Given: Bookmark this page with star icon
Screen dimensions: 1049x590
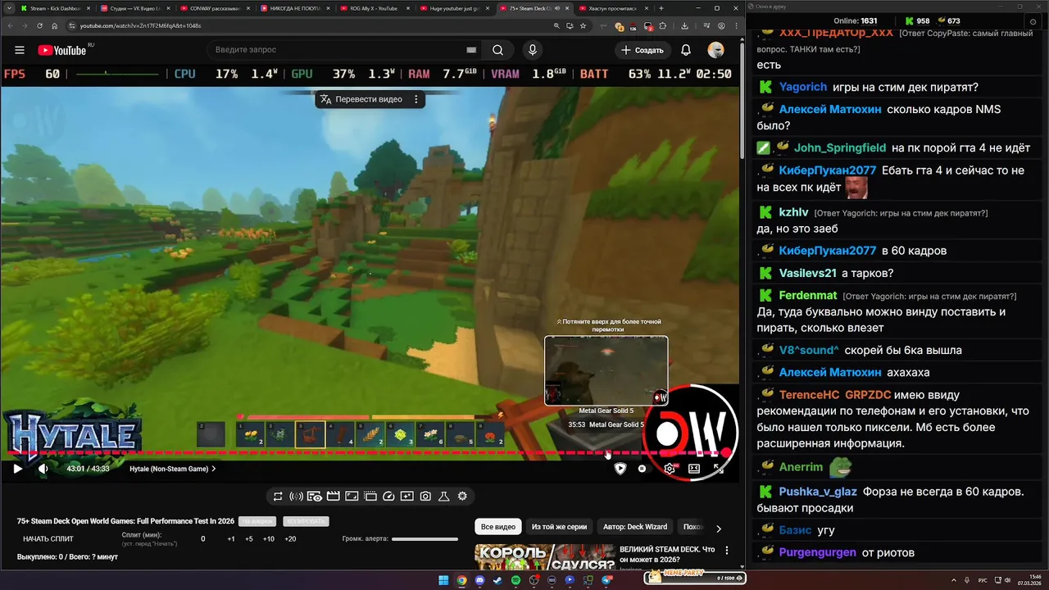Looking at the screenshot, I should [x=583, y=25].
